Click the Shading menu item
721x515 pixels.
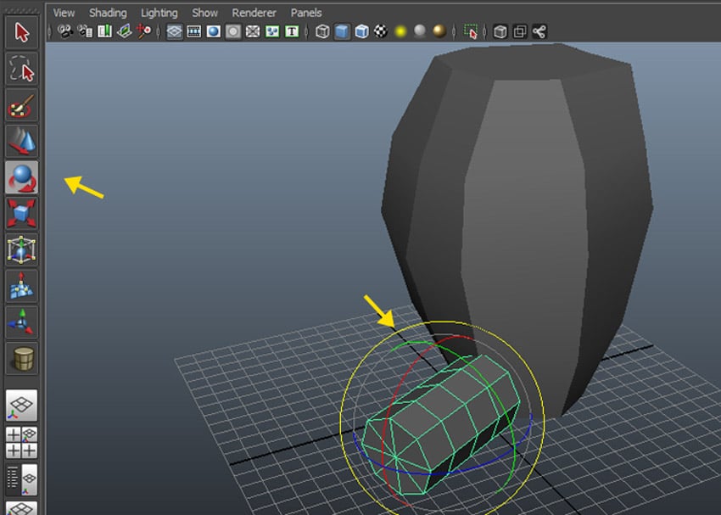(108, 12)
